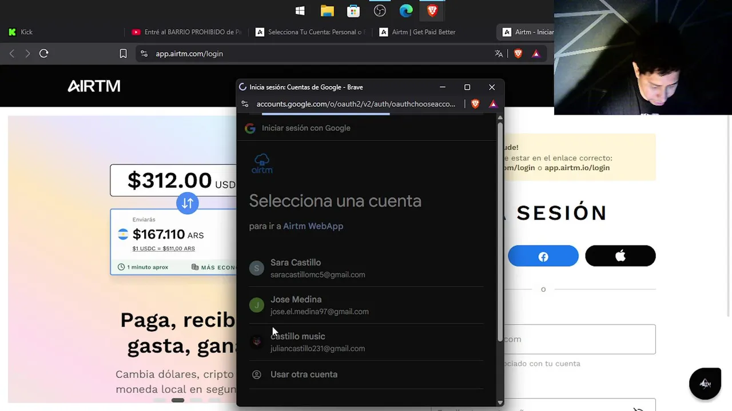Log in with Apple button
Screen dimensions: 732x411
point(620,256)
